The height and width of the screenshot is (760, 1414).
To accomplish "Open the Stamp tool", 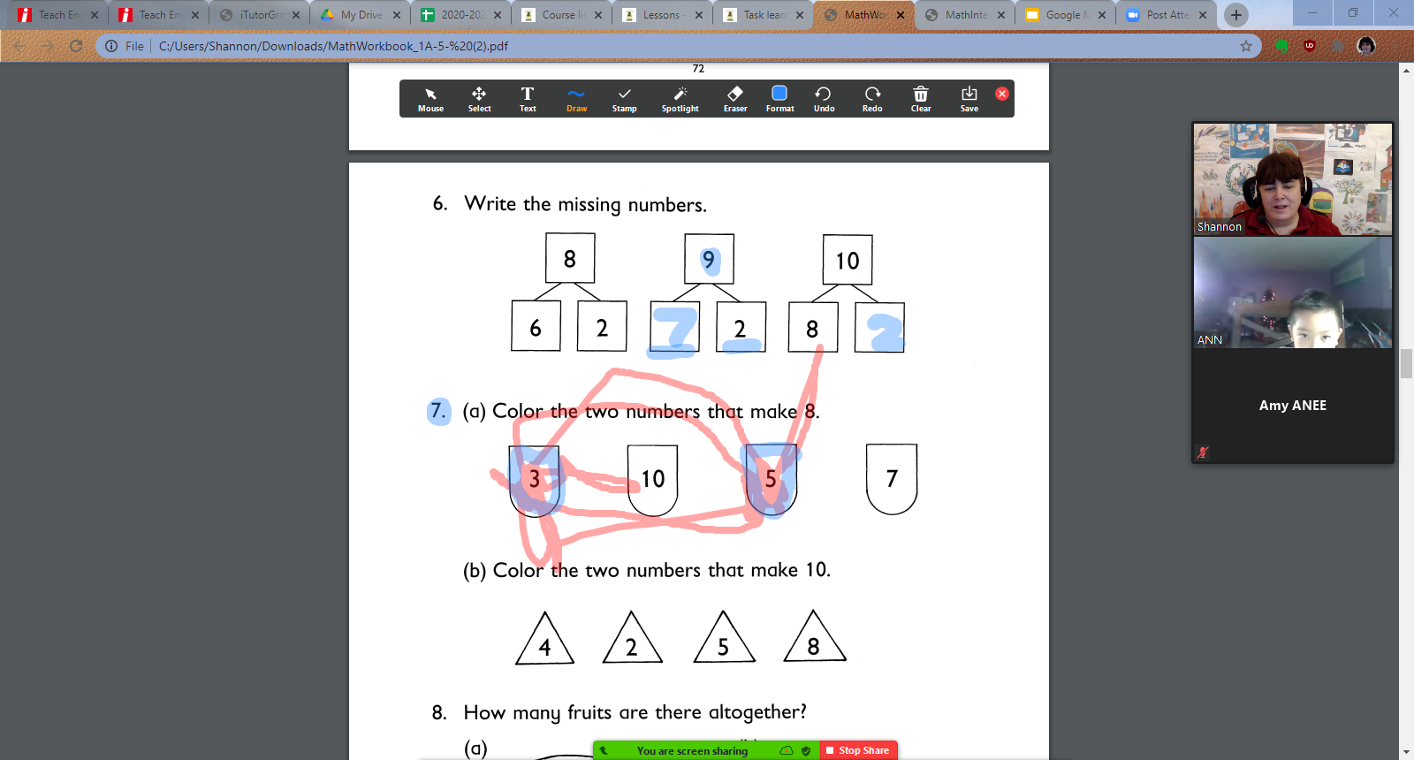I will click(625, 99).
